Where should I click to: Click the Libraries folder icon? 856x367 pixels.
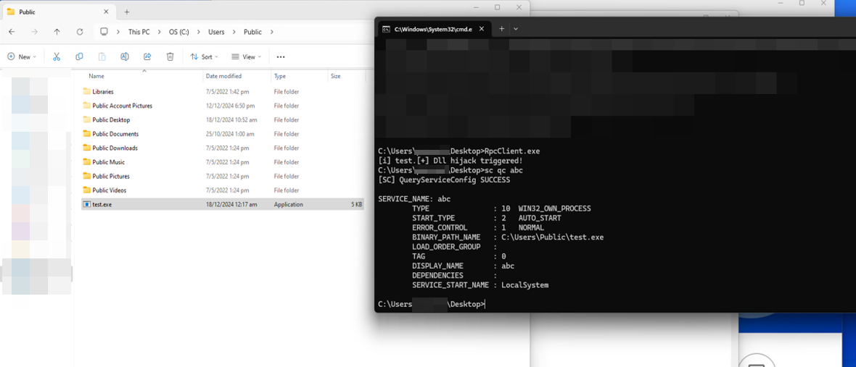[86, 91]
